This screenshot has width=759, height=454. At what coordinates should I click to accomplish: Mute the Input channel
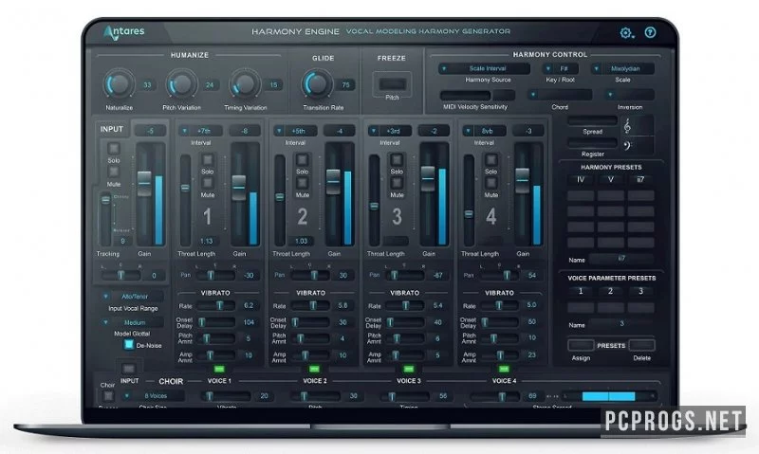click(114, 172)
